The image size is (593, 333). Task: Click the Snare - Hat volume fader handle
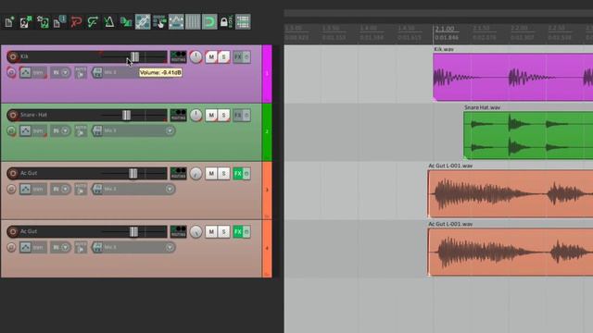coord(126,115)
